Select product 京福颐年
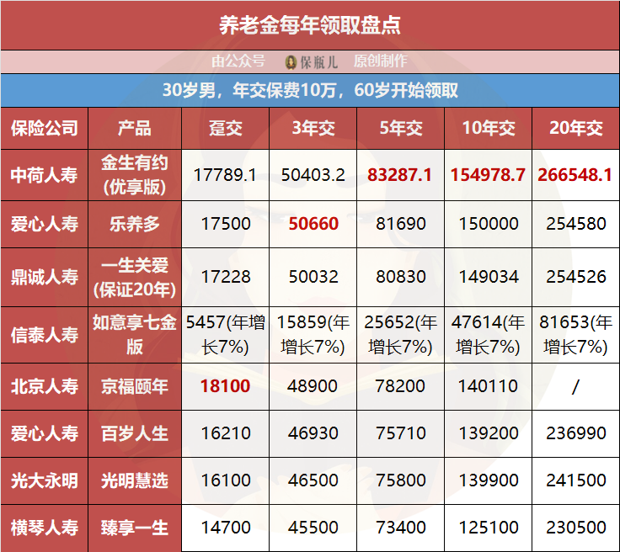The height and width of the screenshot is (552, 620). tap(135, 386)
